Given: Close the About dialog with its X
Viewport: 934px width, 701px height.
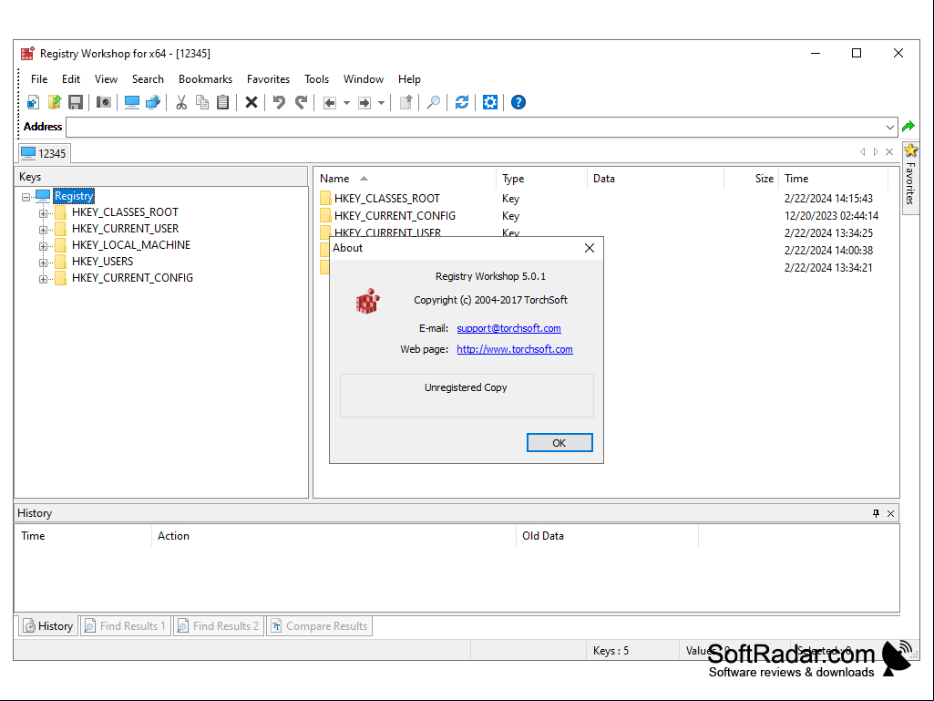Looking at the screenshot, I should (590, 248).
